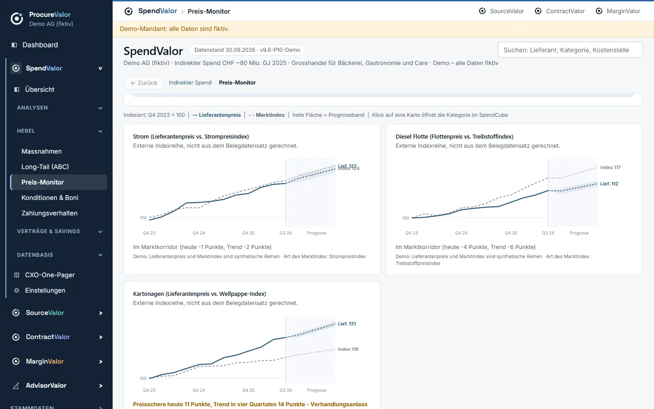Click the AdvisorValor chart icon
Screen dimensions: 654x409
(16, 386)
